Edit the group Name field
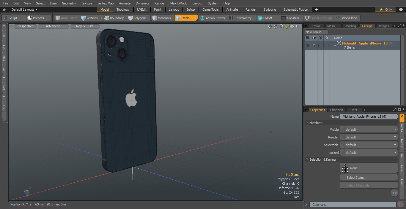The image size is (406, 209). pos(369,117)
